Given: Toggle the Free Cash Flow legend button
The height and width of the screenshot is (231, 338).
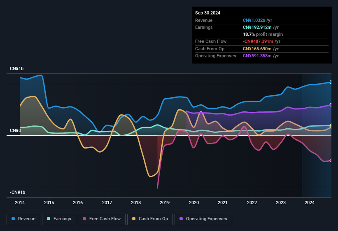Looking at the screenshot, I should pos(102,219).
